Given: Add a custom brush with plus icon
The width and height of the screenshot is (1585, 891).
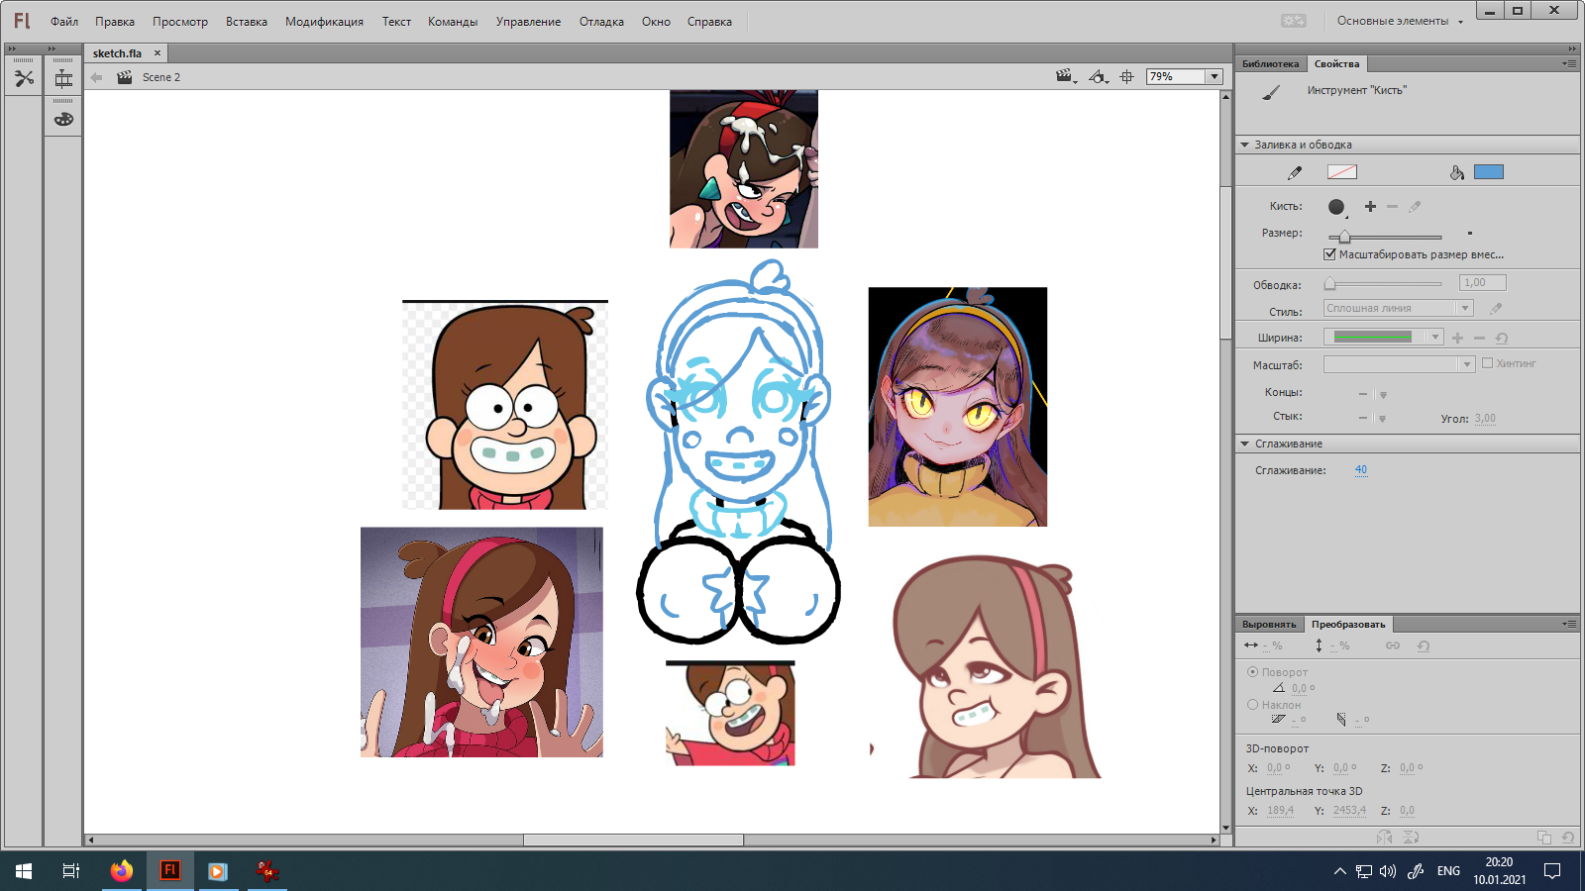Looking at the screenshot, I should click(1370, 206).
